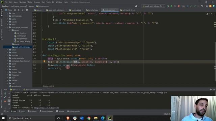
Task: Click the rerun icon in Run panel
Action: (5, 93)
